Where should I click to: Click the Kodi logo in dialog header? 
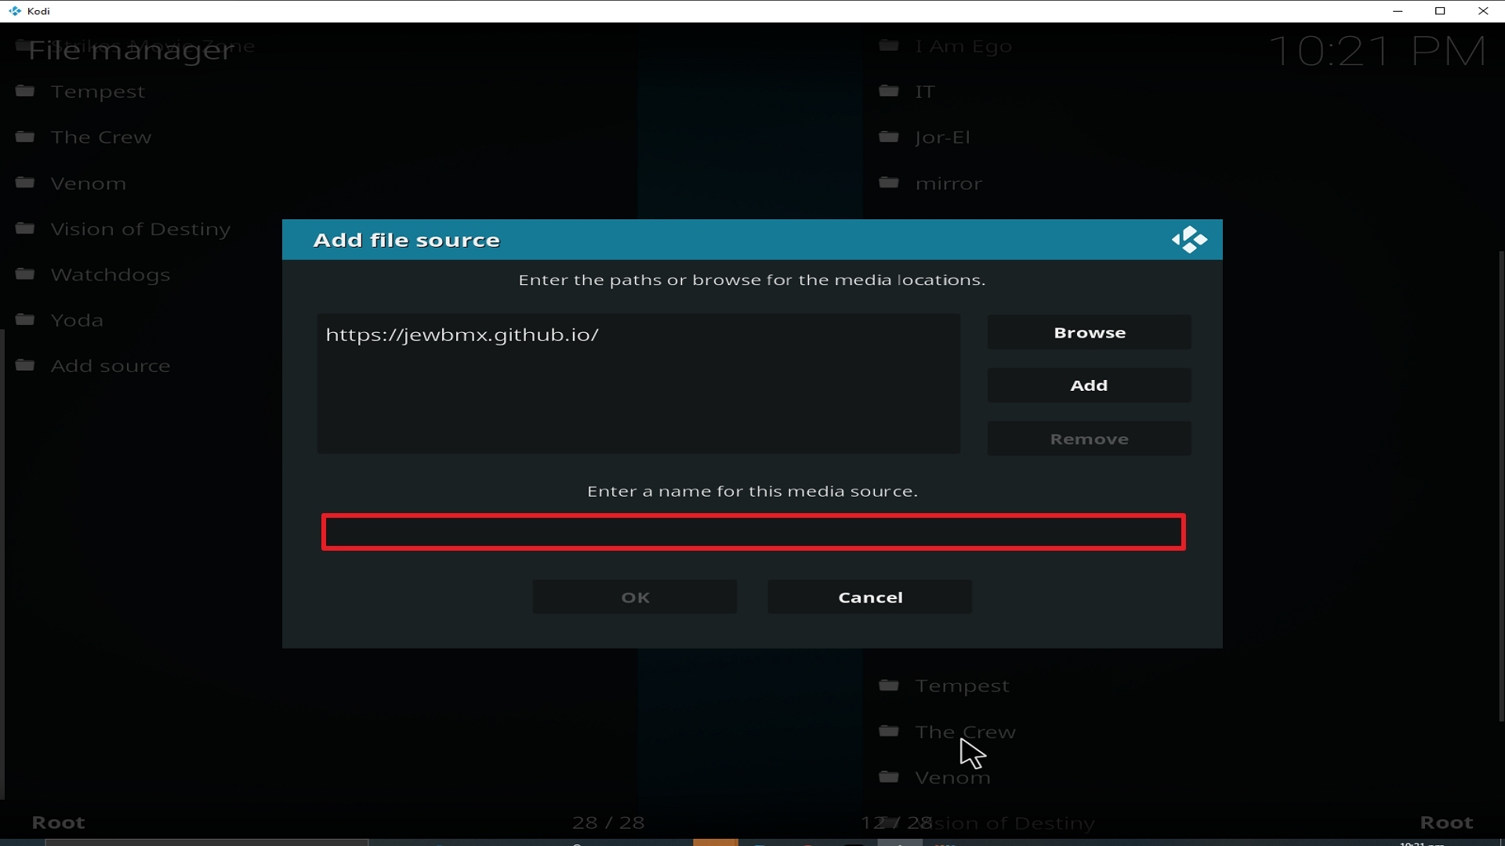coord(1189,240)
